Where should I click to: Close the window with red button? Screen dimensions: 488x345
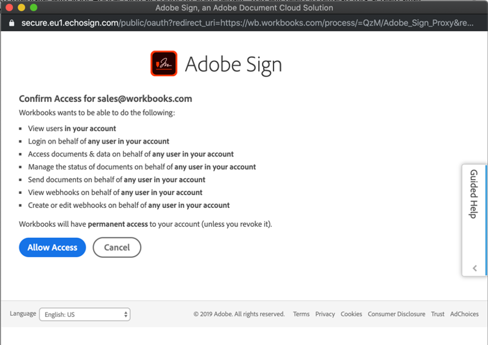pyautogui.click(x=9, y=8)
